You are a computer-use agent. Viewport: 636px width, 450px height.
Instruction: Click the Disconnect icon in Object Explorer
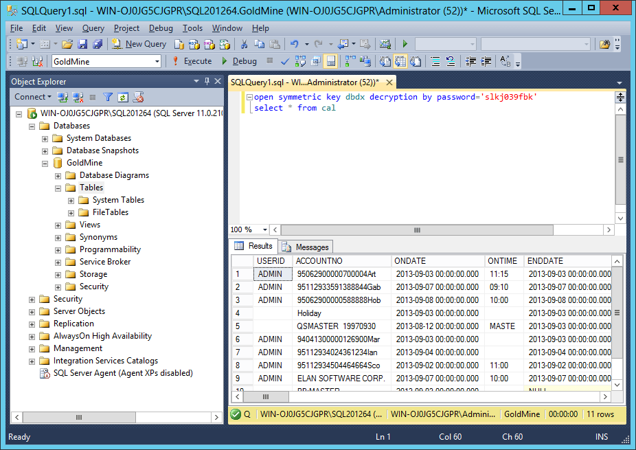[x=78, y=98]
